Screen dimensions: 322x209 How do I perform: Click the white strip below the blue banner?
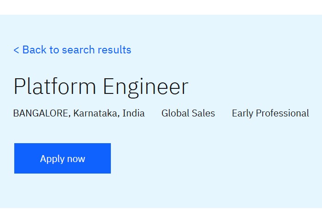pyautogui.click(x=161, y=208)
